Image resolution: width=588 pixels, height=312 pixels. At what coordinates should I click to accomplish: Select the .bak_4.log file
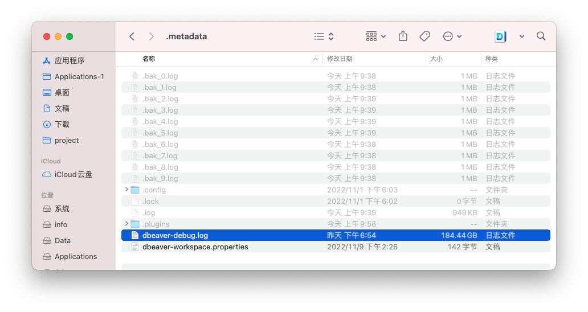point(336,121)
